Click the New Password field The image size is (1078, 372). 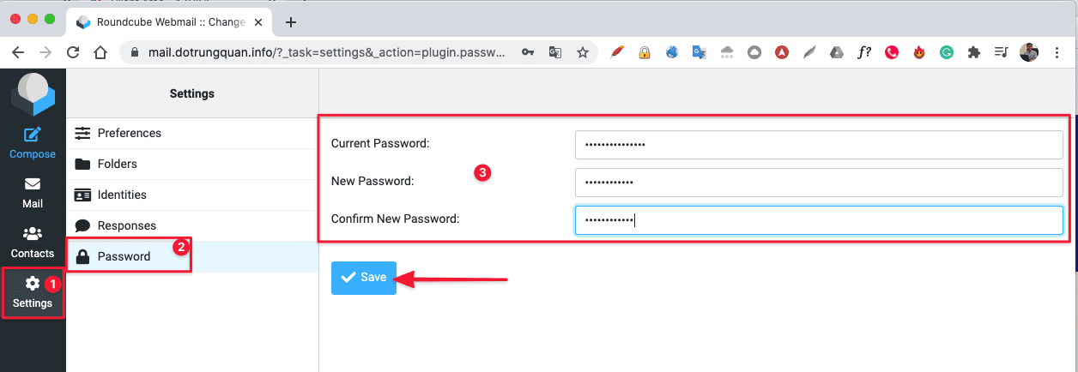[819, 183]
